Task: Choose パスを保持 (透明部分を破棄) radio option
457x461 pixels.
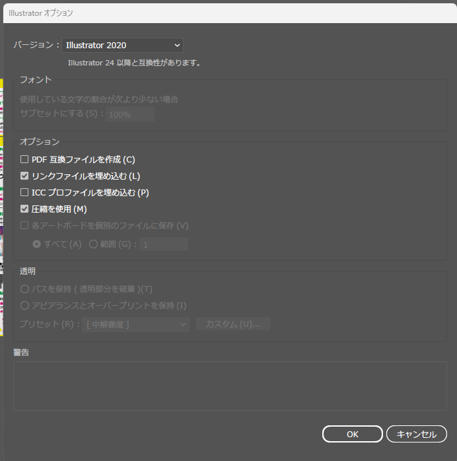Action: [25, 289]
